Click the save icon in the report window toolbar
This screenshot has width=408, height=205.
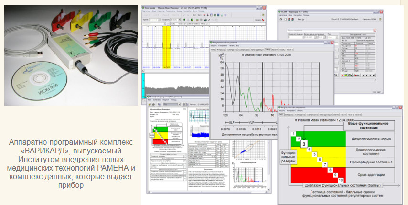tap(149, 104)
